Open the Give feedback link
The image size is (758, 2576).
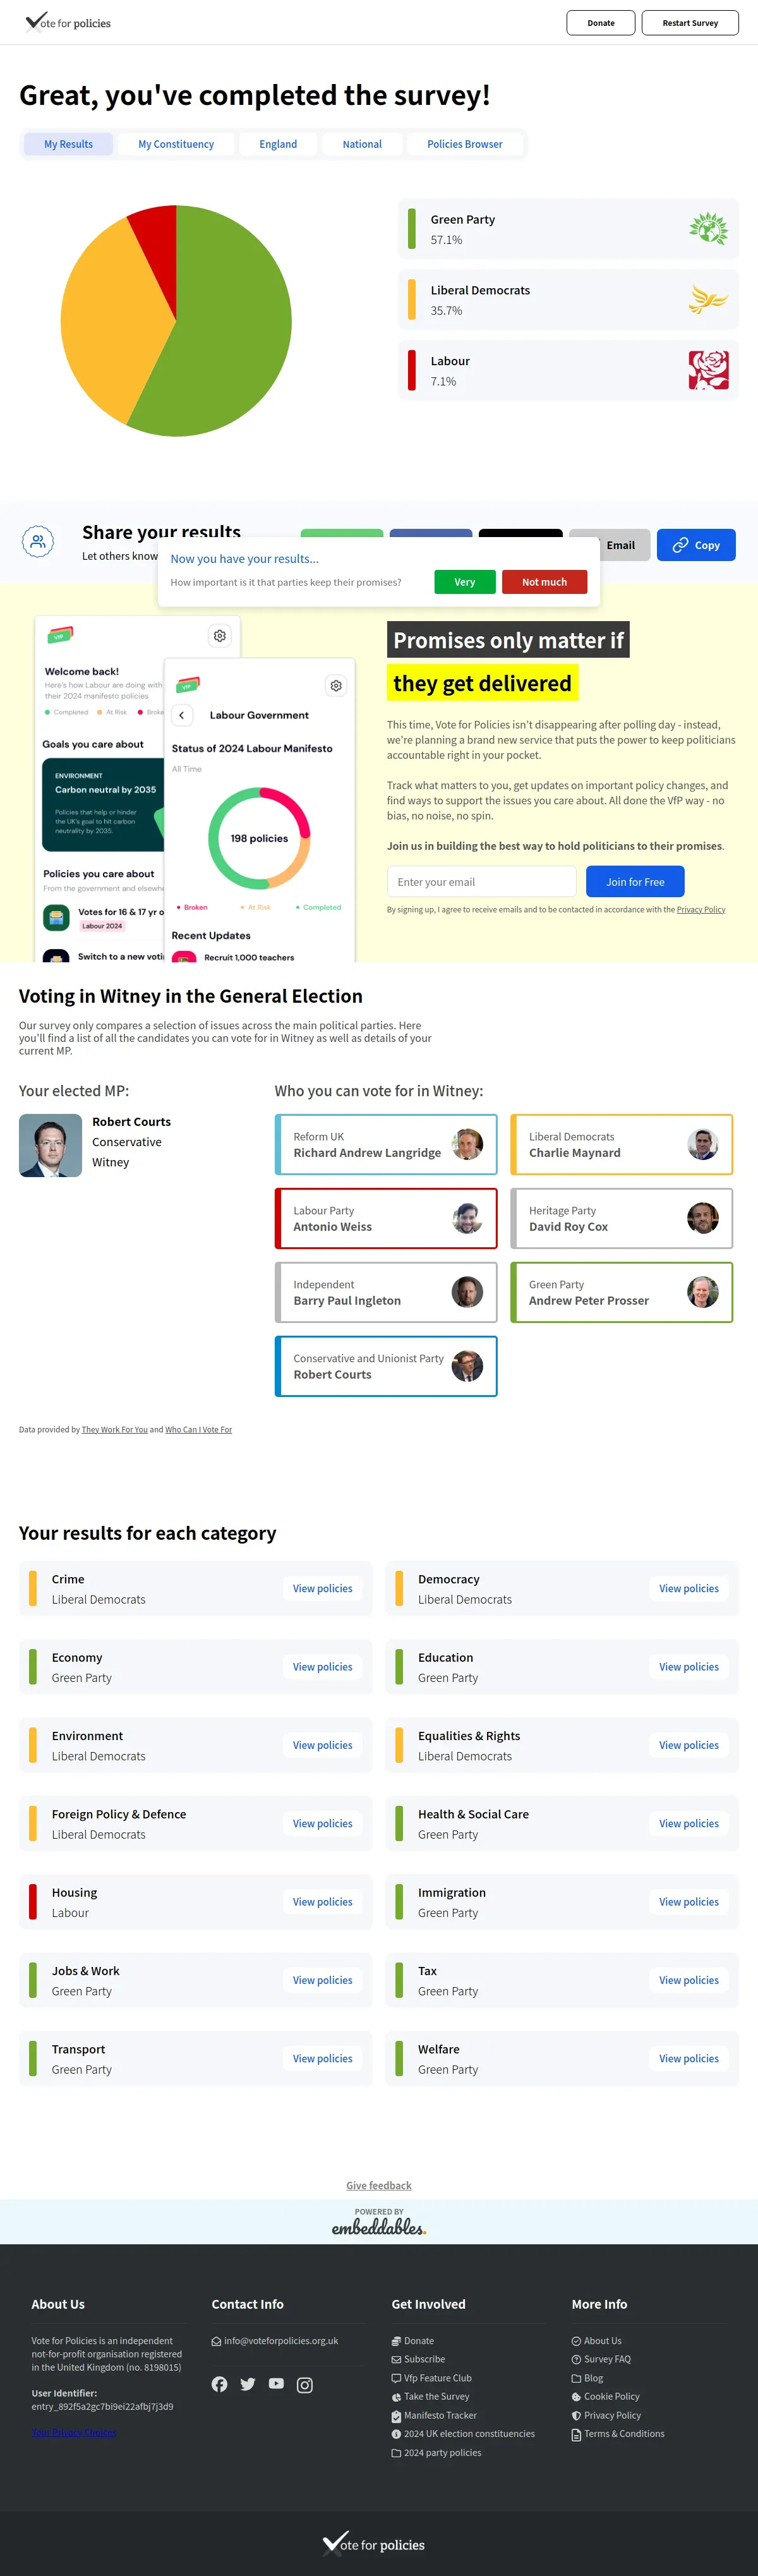378,2185
